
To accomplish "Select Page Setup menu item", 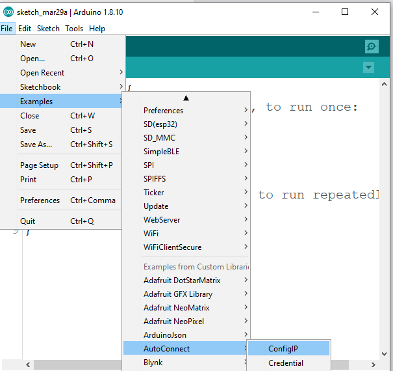I will point(62,165).
